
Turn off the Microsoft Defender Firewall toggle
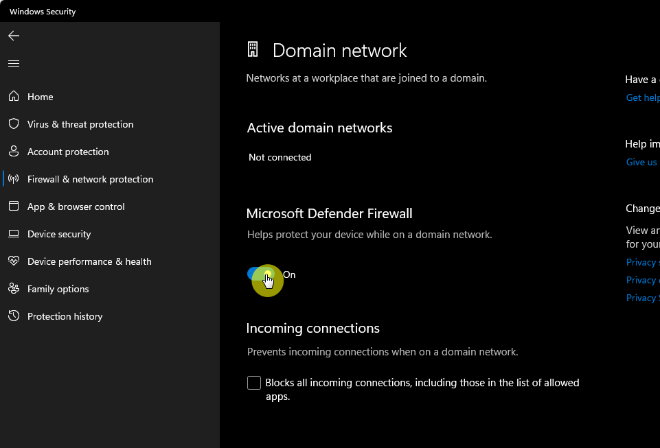(x=260, y=274)
